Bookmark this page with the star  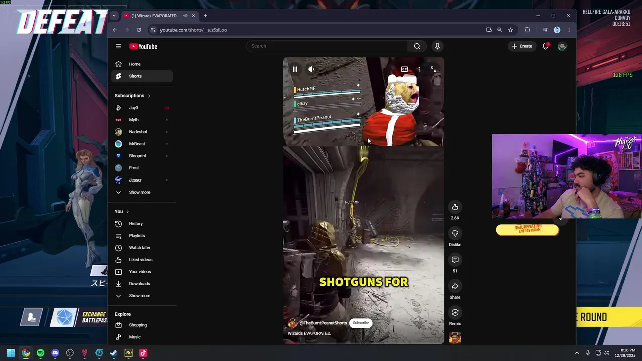[x=510, y=30]
